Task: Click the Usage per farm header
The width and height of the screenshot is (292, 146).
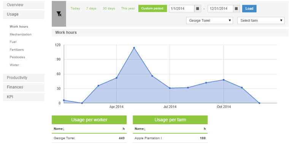Action: (x=170, y=120)
